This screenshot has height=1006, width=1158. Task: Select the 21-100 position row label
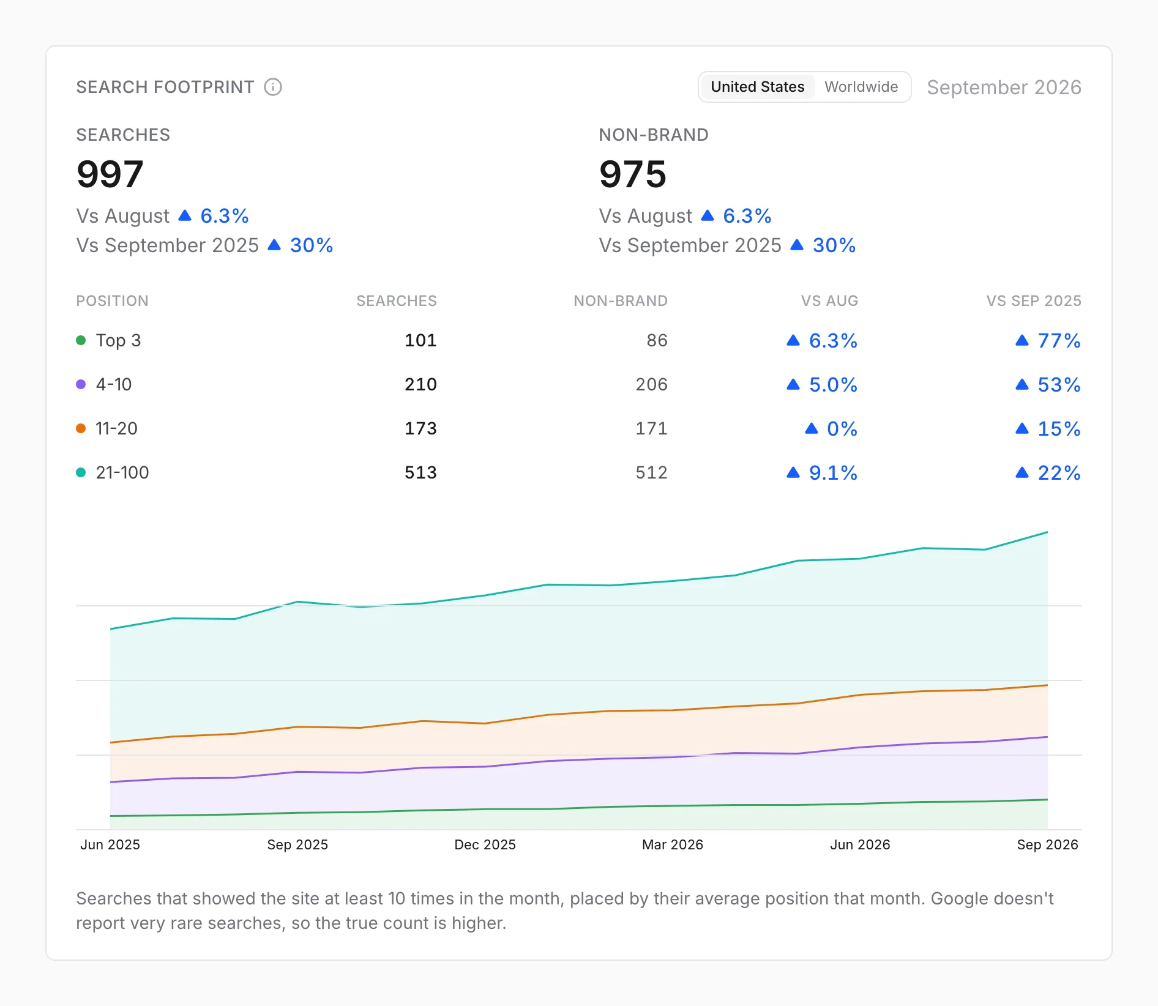point(122,472)
